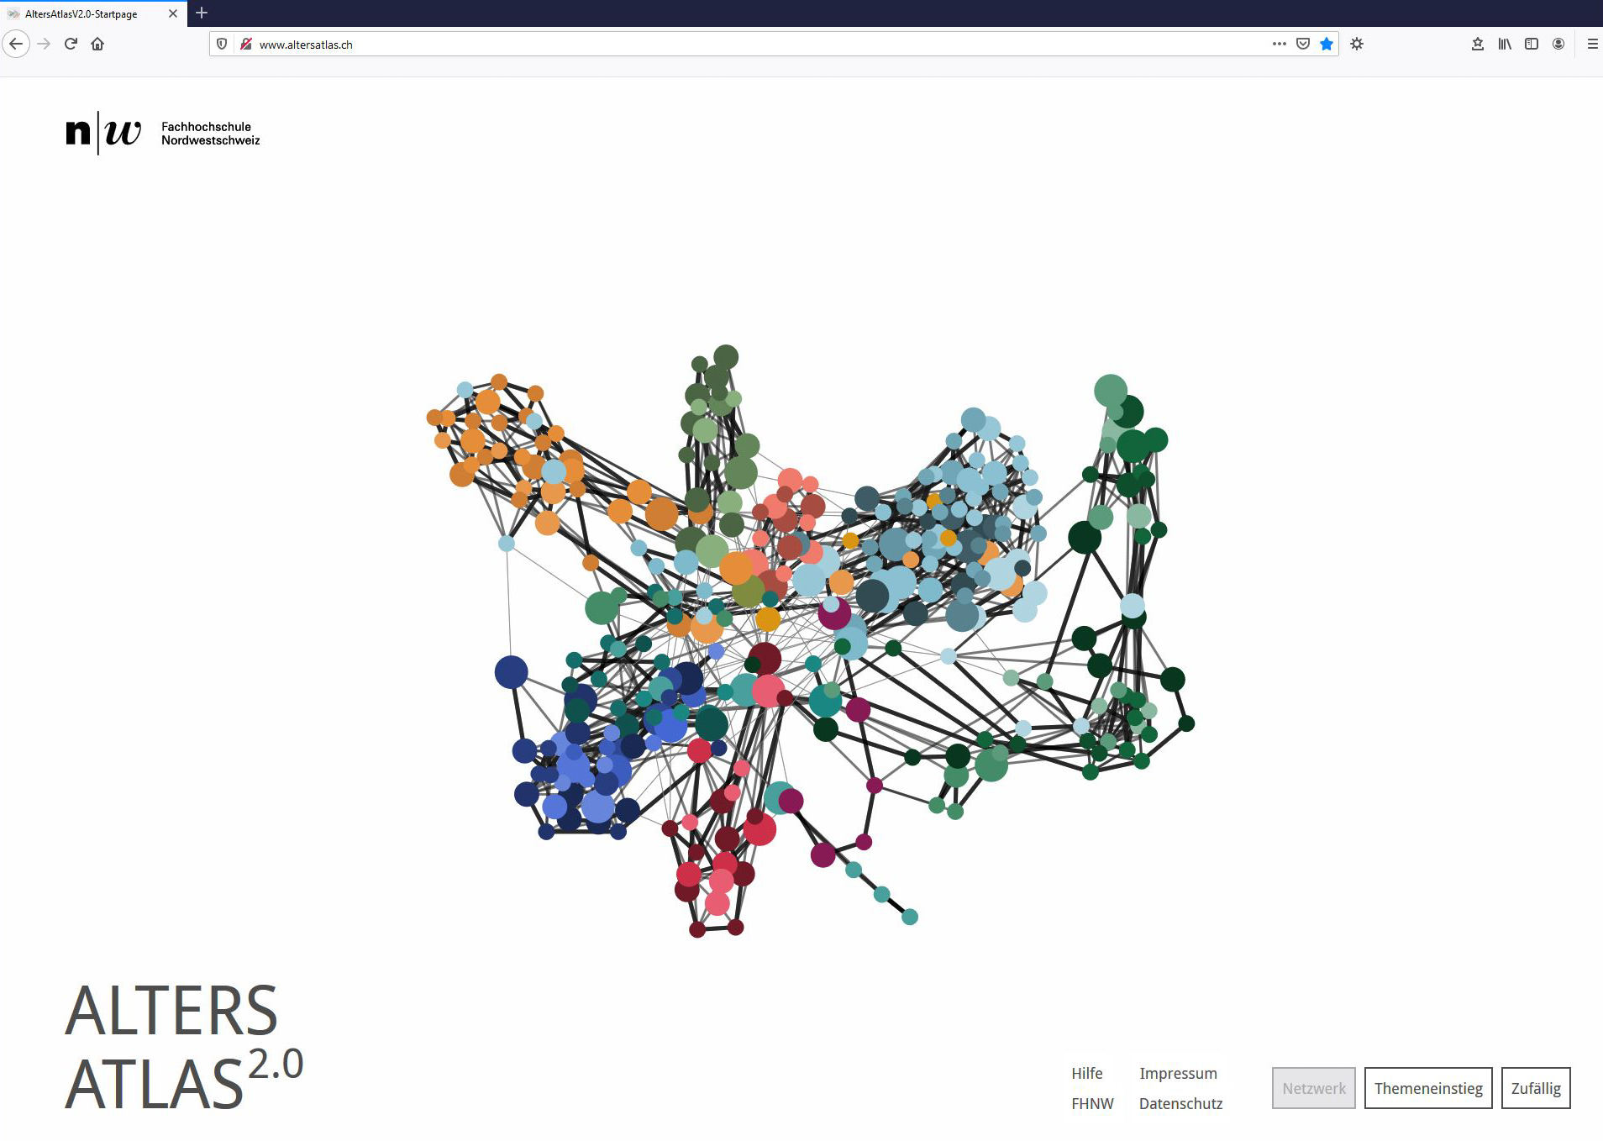This screenshot has width=1603, height=1141.
Task: Open the Impressum link
Action: [1177, 1073]
